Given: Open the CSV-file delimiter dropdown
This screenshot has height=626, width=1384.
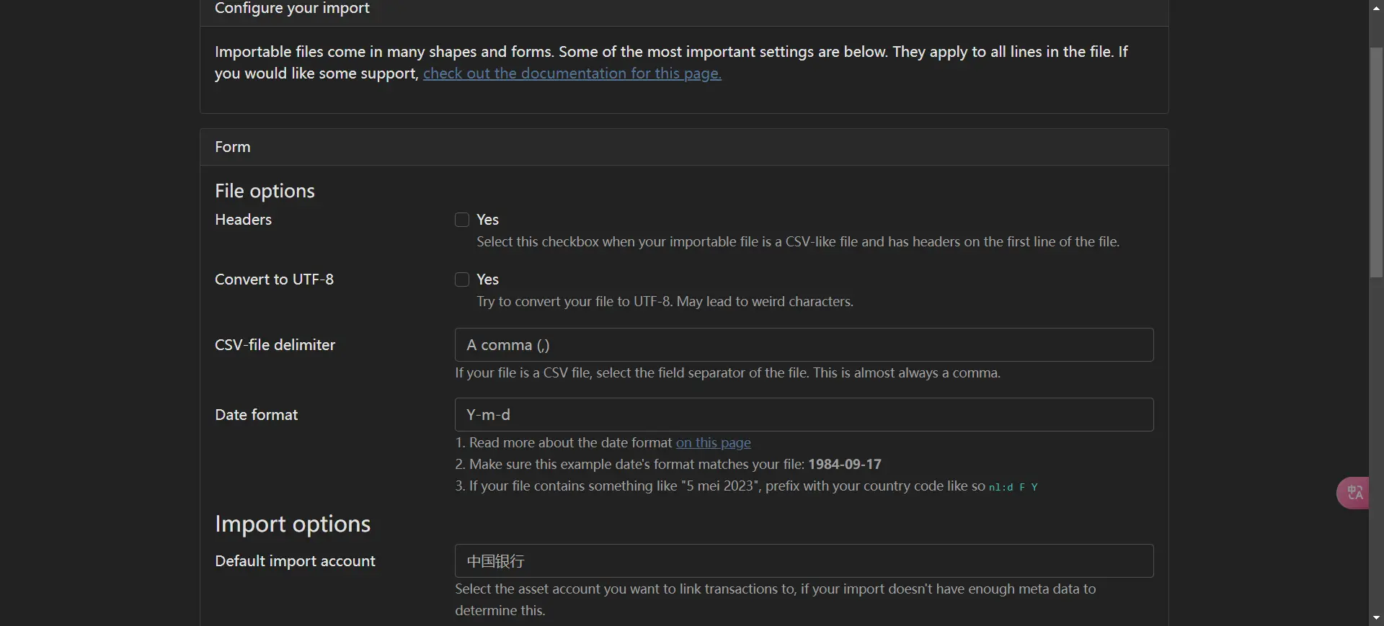Looking at the screenshot, I should 804,345.
